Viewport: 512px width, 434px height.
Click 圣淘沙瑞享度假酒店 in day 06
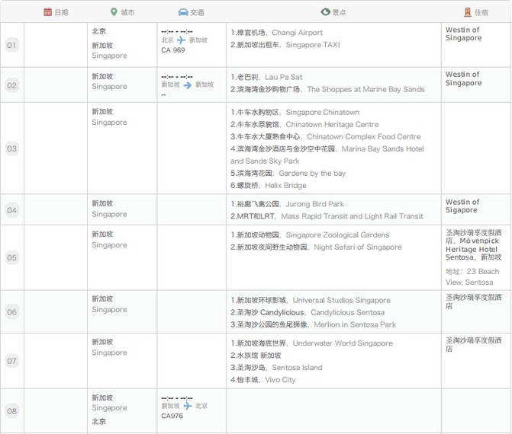tap(474, 302)
